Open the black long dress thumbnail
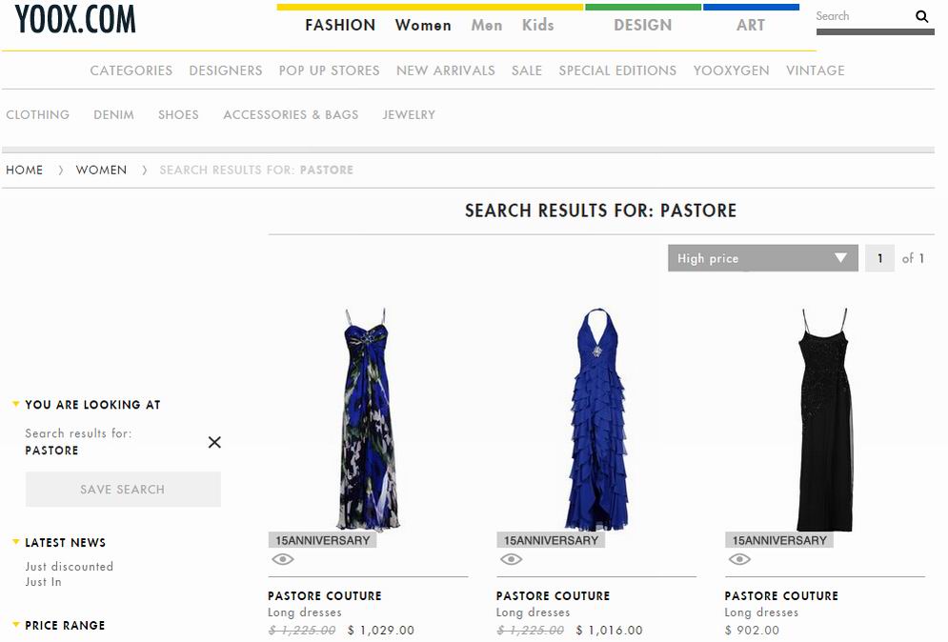Screen dimensions: 948x642 [x=825, y=419]
